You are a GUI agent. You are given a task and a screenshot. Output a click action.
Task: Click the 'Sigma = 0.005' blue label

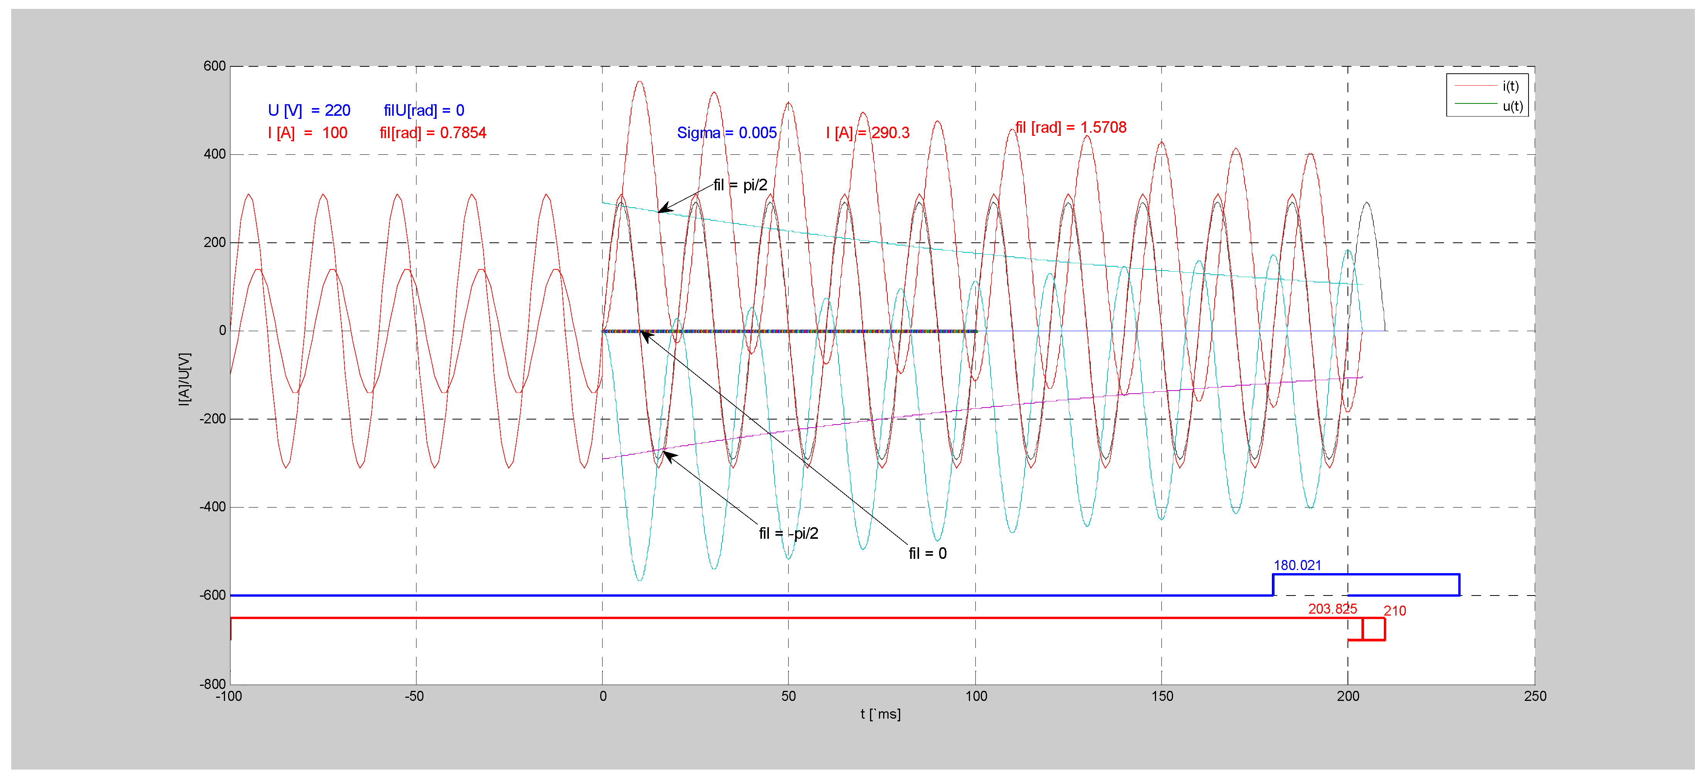pyautogui.click(x=726, y=133)
